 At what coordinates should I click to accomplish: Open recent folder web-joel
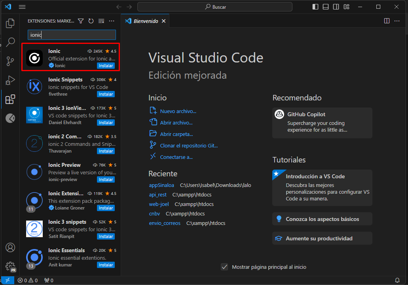point(159,204)
